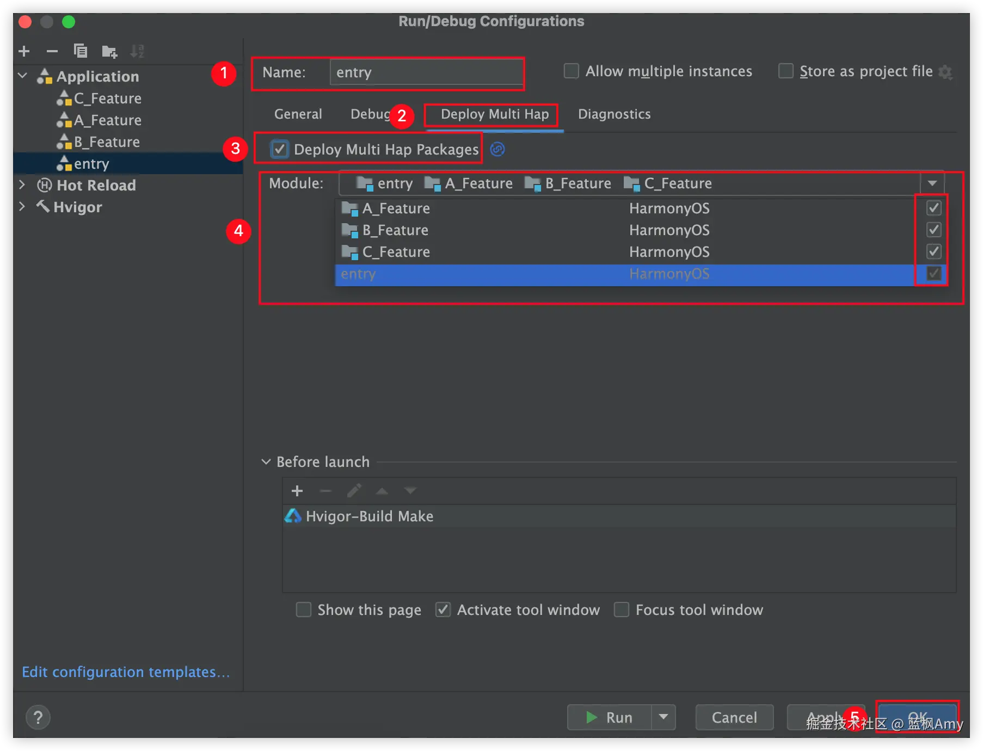983x751 pixels.
Task: Enable Focus tool window checkbox
Action: pos(622,610)
